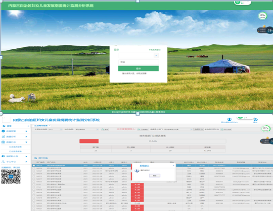The image size is (273, 211).
Task: Close the 系统提示 dialog with its X
Action: [174, 166]
